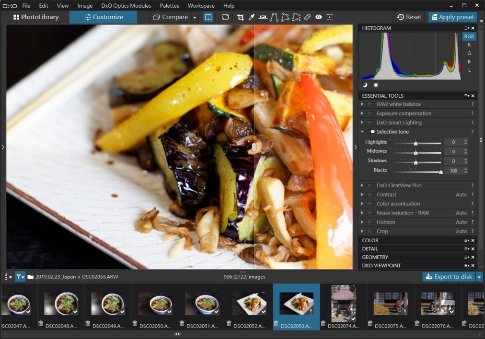Open Export to disk dropdown arrow

coord(479,277)
